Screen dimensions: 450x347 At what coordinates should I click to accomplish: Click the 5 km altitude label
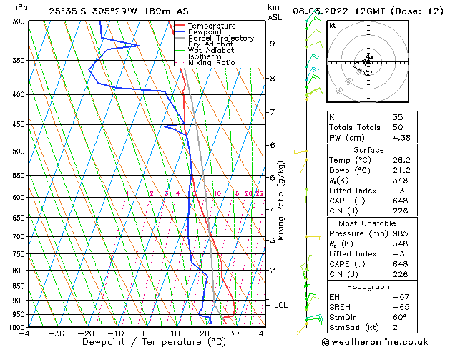pyautogui.click(x=272, y=178)
